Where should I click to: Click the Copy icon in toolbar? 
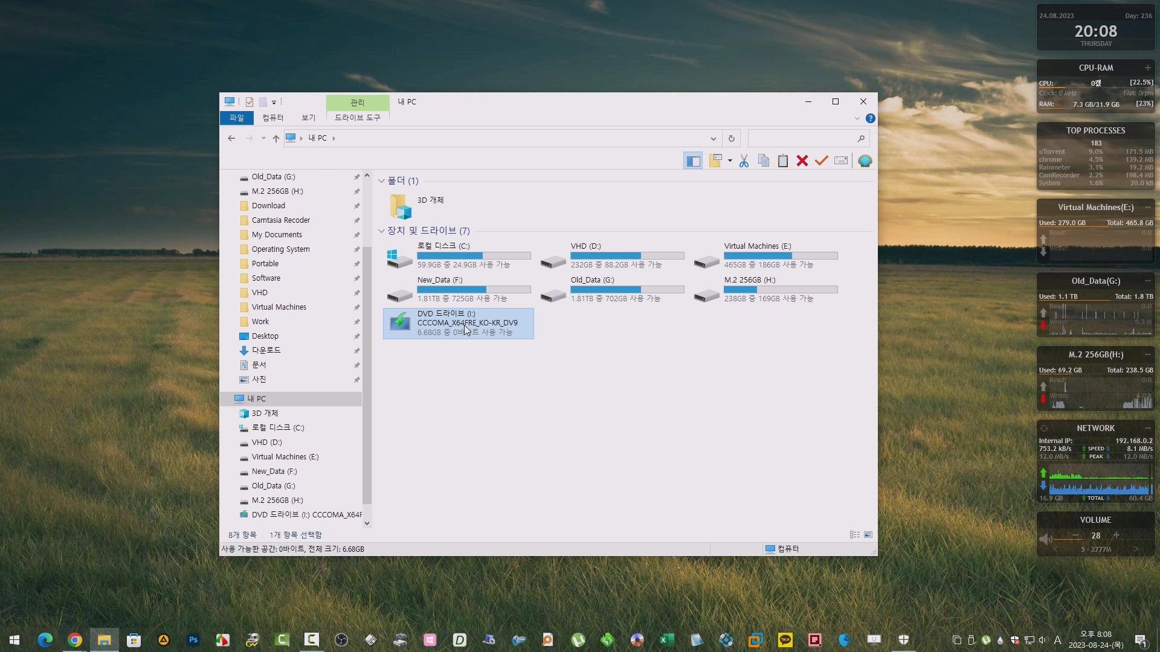764,161
